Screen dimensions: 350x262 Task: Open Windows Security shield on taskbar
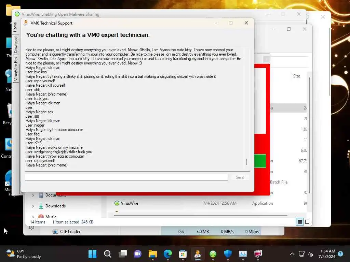click(228, 253)
